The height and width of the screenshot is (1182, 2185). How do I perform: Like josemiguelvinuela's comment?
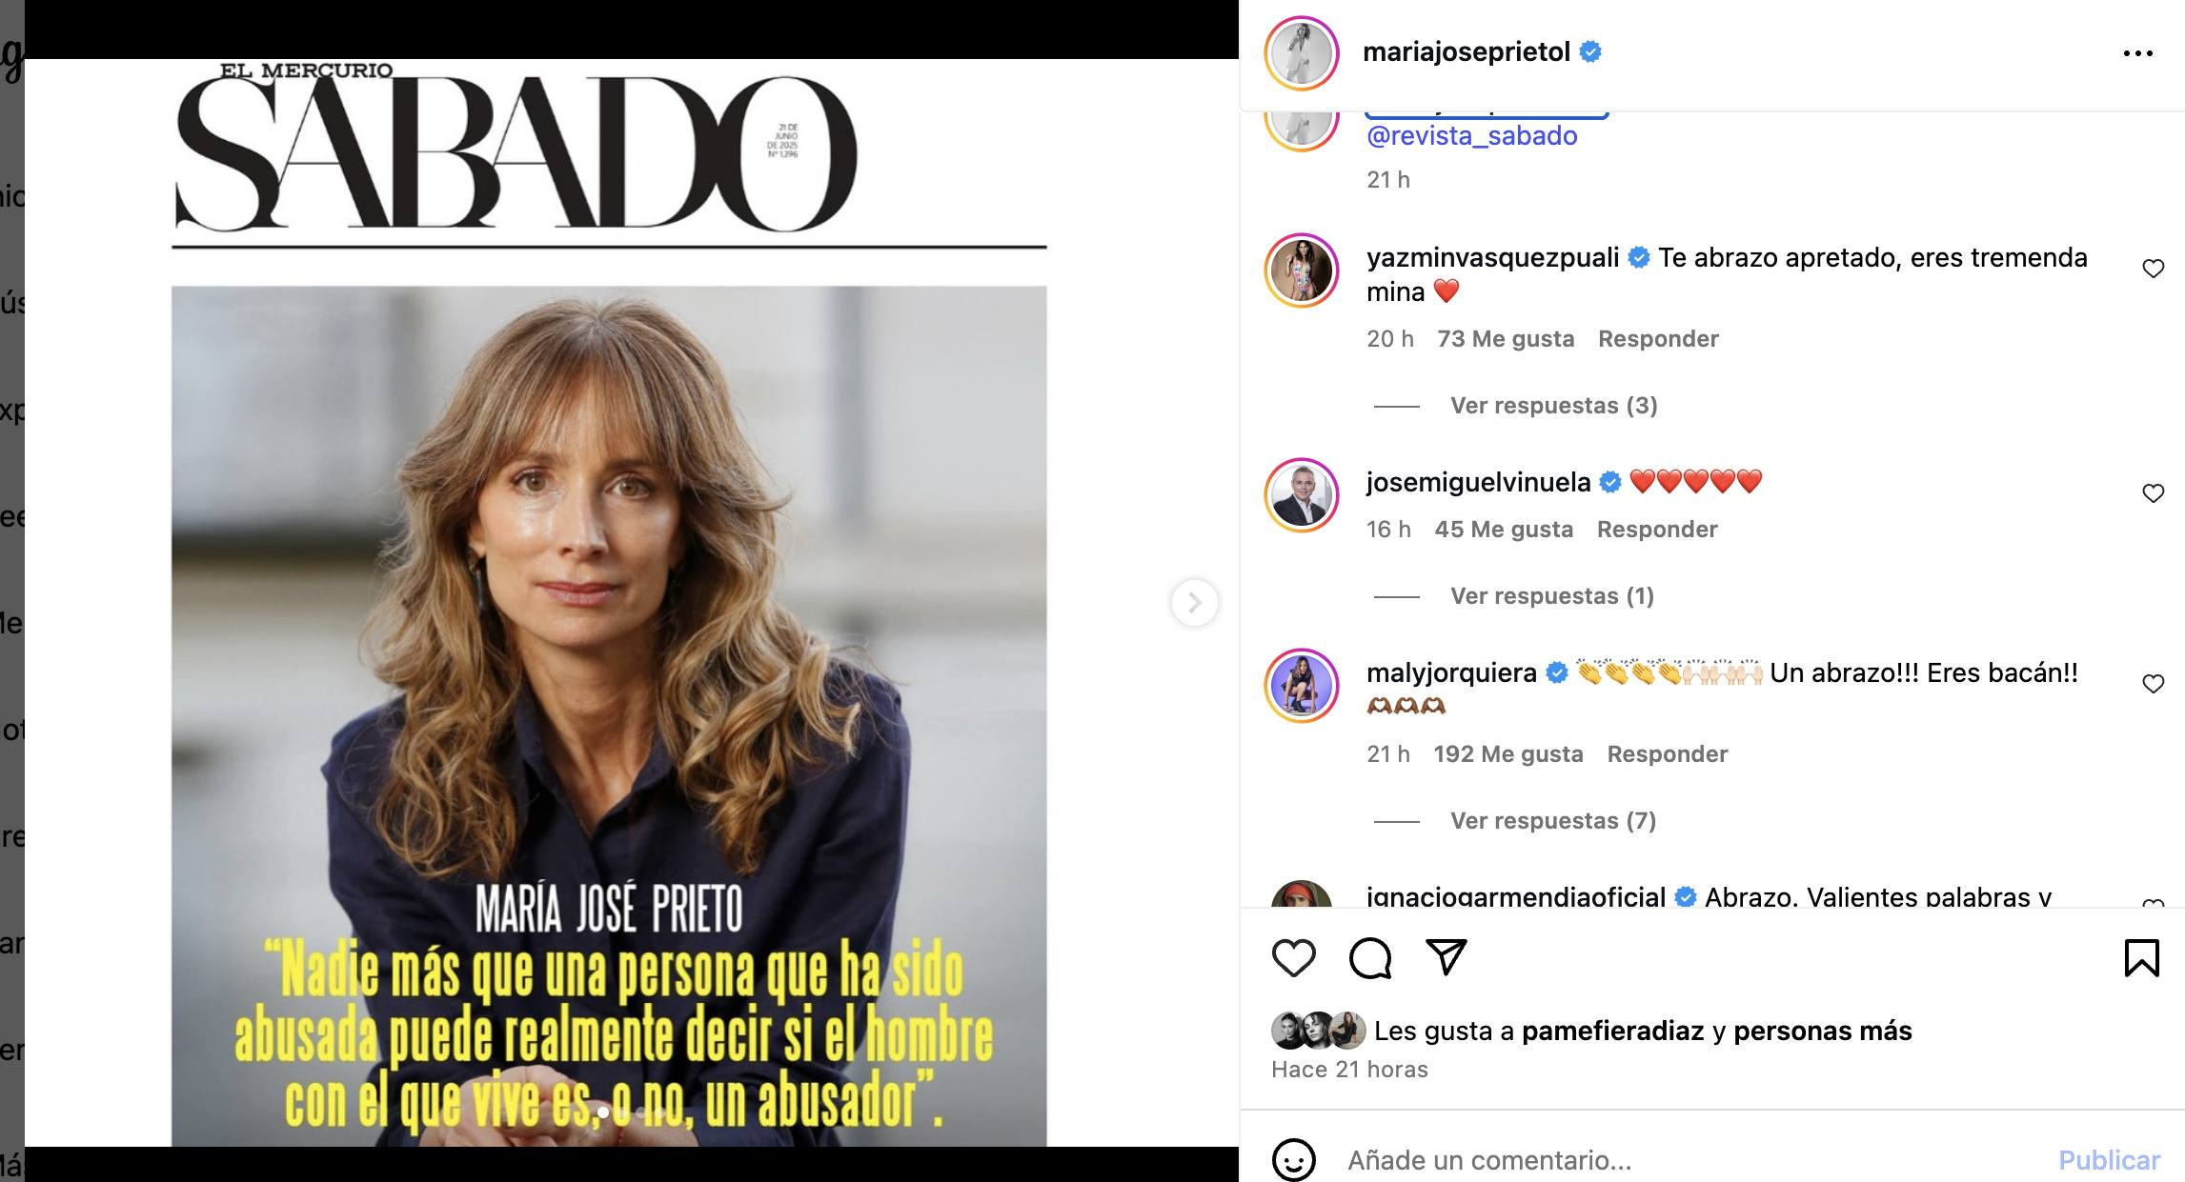click(x=2153, y=493)
